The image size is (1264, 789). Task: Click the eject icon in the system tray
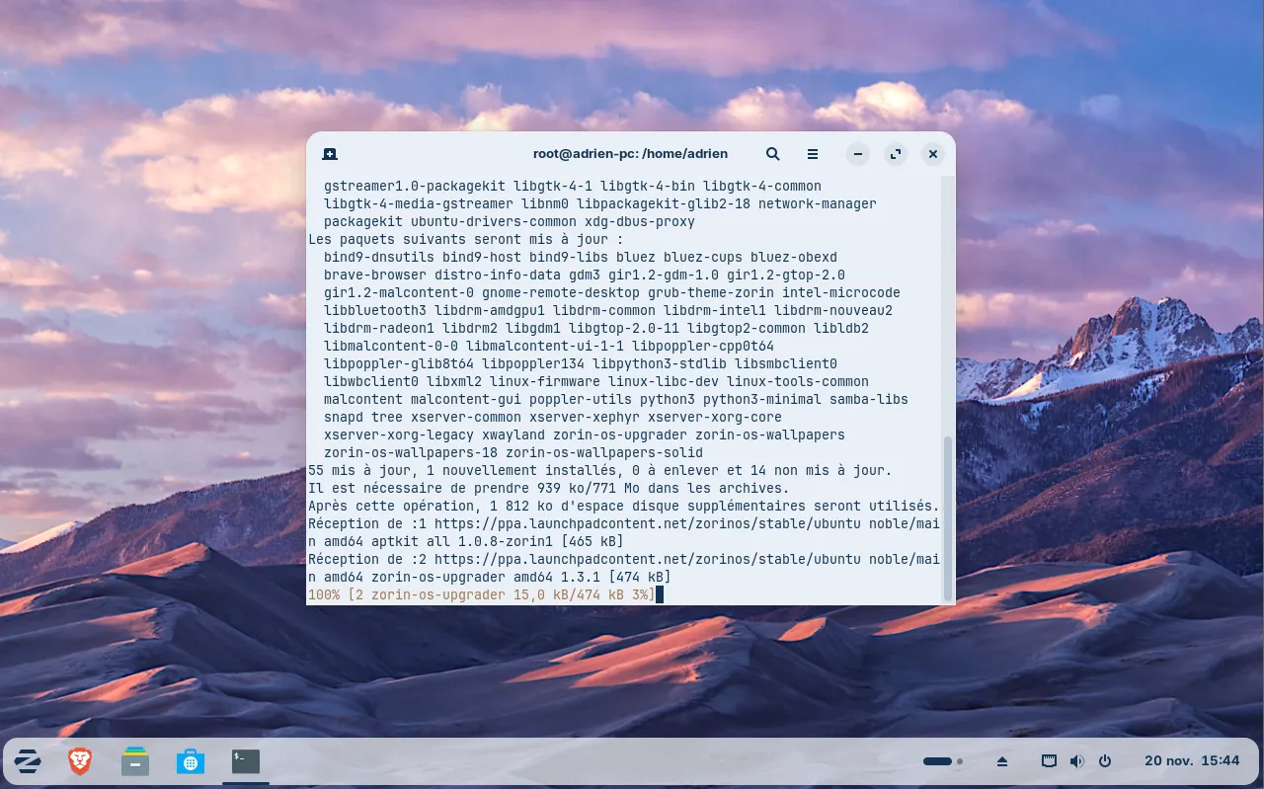[1001, 760]
